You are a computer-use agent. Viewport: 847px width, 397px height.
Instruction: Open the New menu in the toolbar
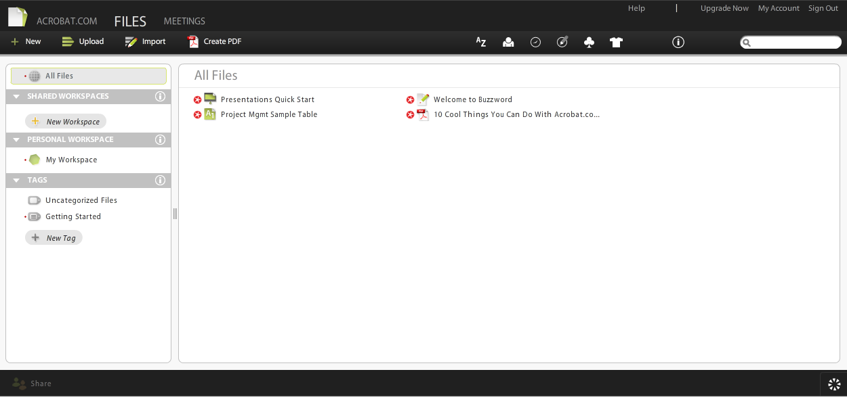coord(26,41)
